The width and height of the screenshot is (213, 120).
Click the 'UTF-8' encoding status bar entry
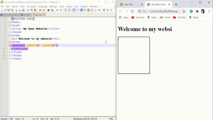94,119
